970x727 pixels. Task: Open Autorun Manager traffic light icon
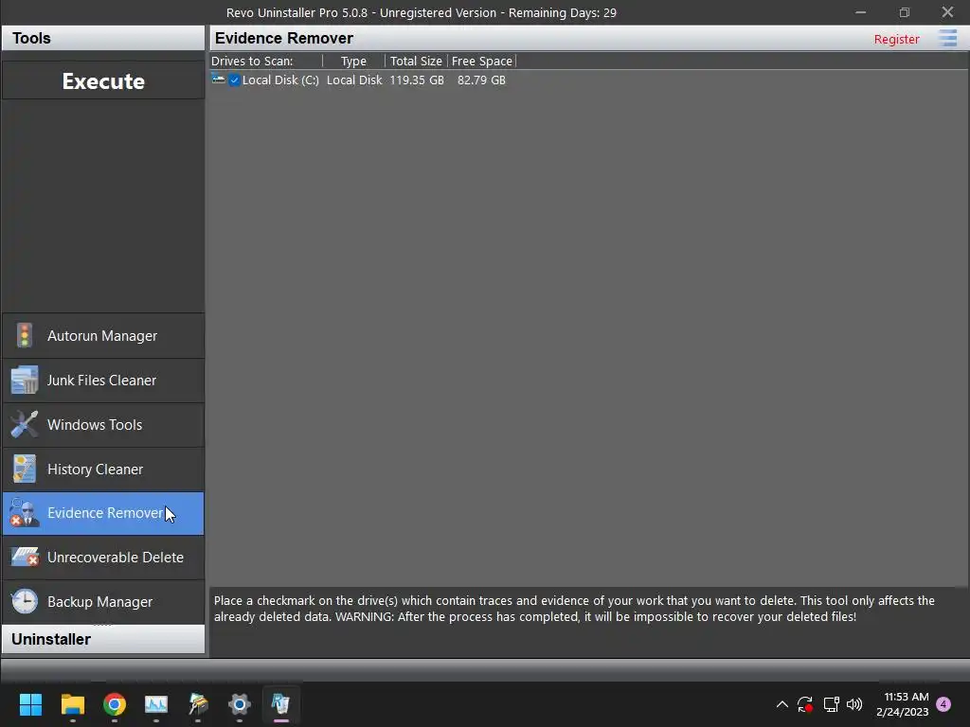click(x=24, y=336)
